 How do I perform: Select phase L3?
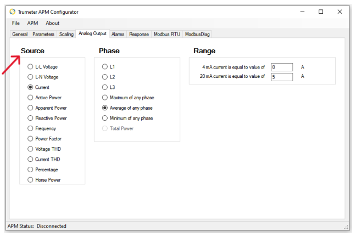coord(109,87)
